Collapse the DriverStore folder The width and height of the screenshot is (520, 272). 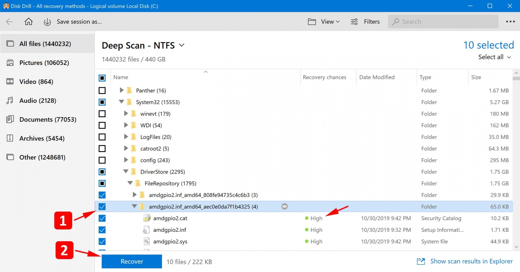[126, 172]
